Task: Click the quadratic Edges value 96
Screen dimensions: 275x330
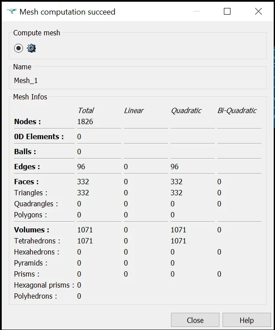Action: [175, 167]
